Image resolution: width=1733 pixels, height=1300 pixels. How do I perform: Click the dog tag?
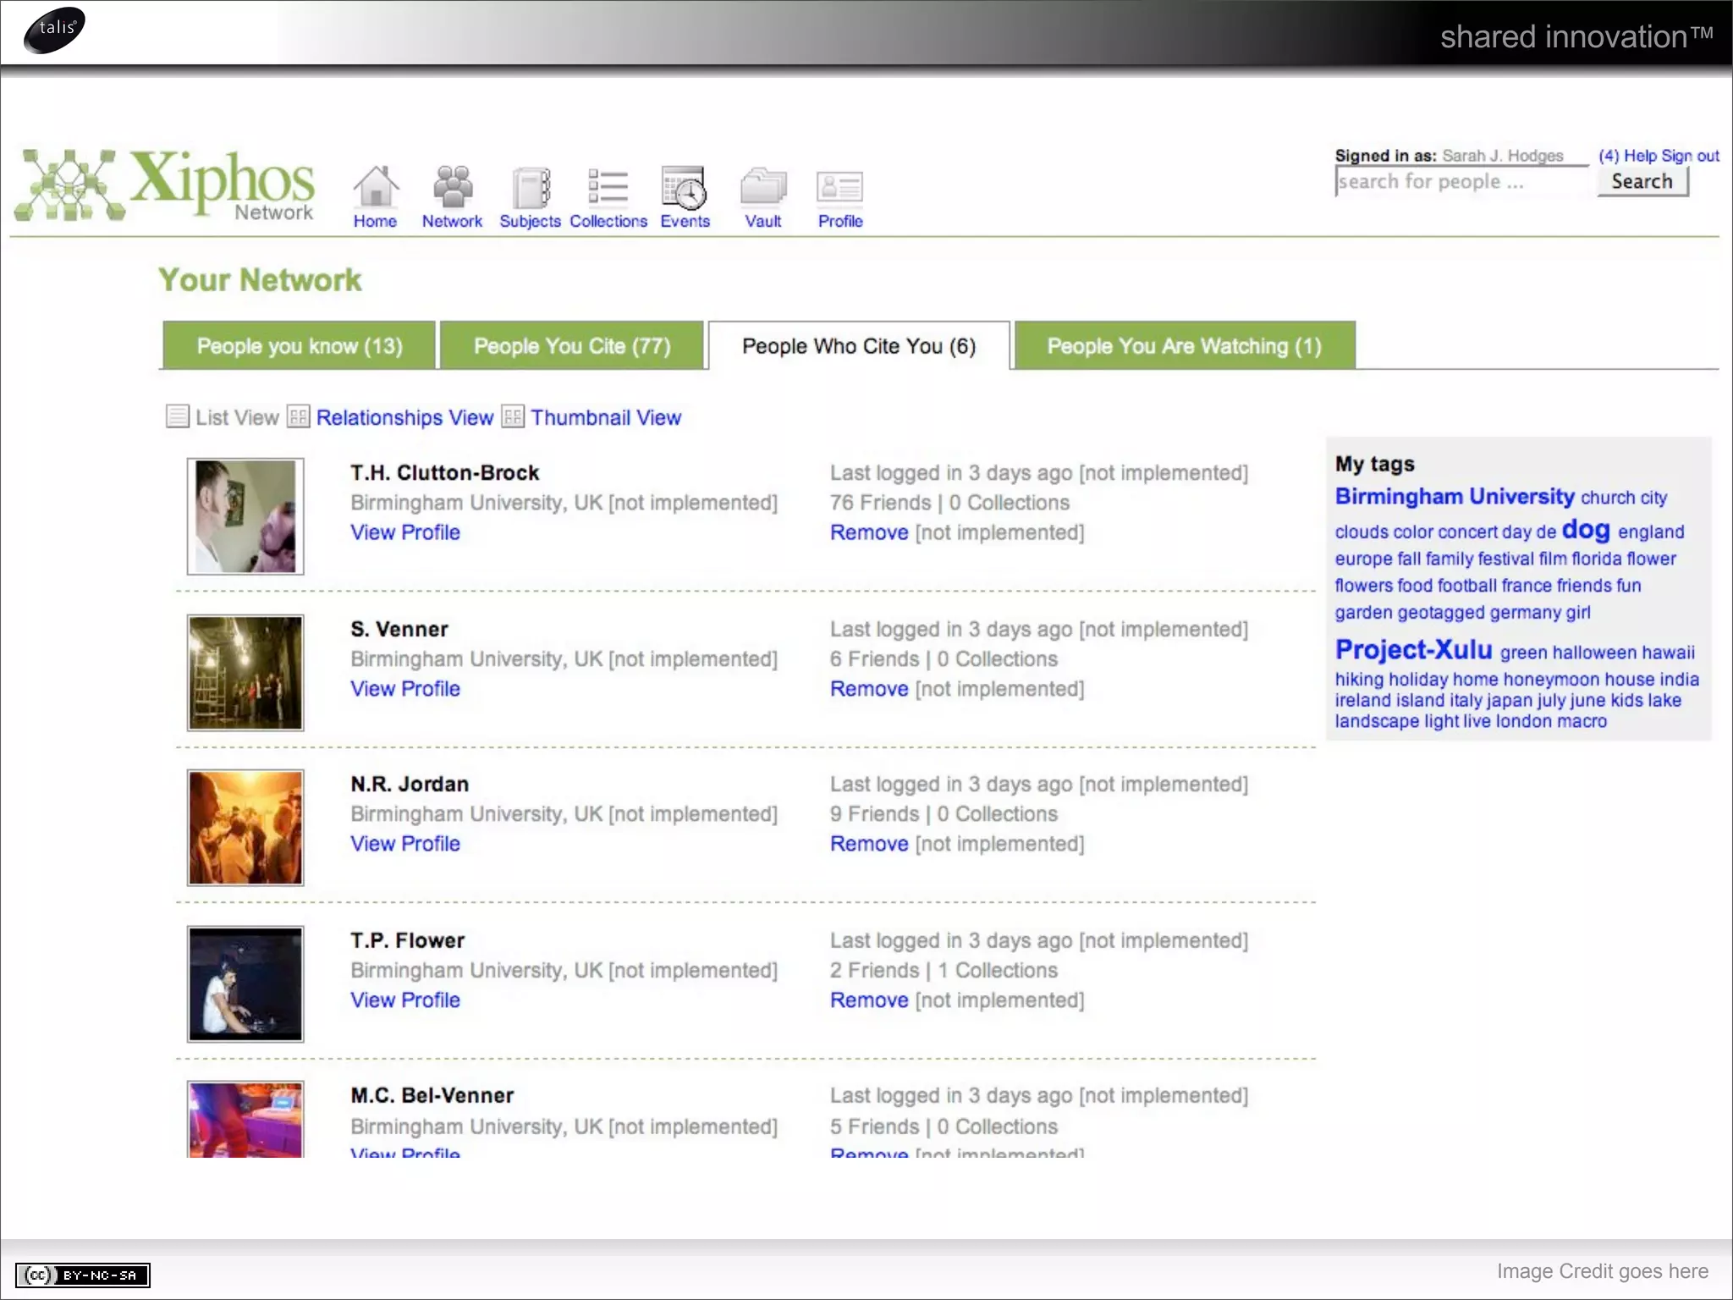pos(1586,530)
